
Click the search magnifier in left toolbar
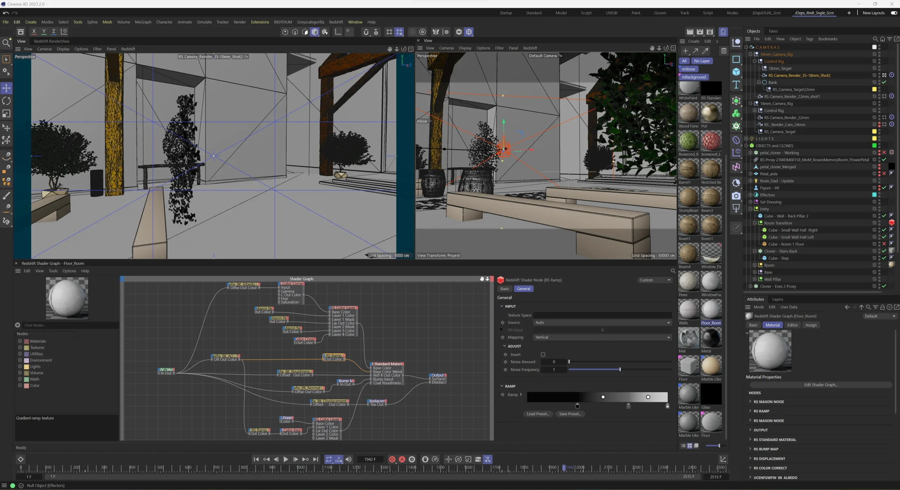point(6,43)
